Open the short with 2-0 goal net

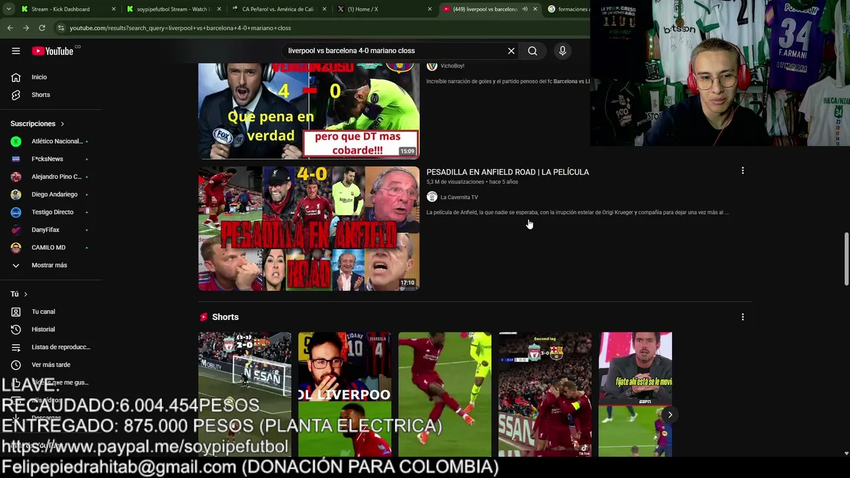coord(244,394)
